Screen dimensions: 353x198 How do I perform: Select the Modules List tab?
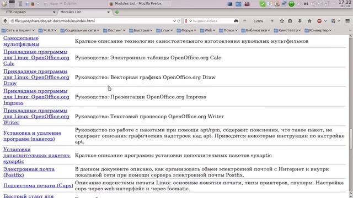71,12
